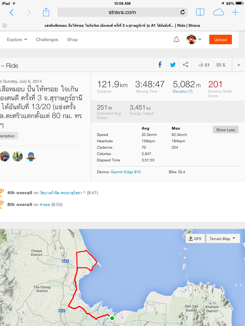This screenshot has height=326, width=245.
Task: Click Show Less stats button
Action: coord(226,130)
